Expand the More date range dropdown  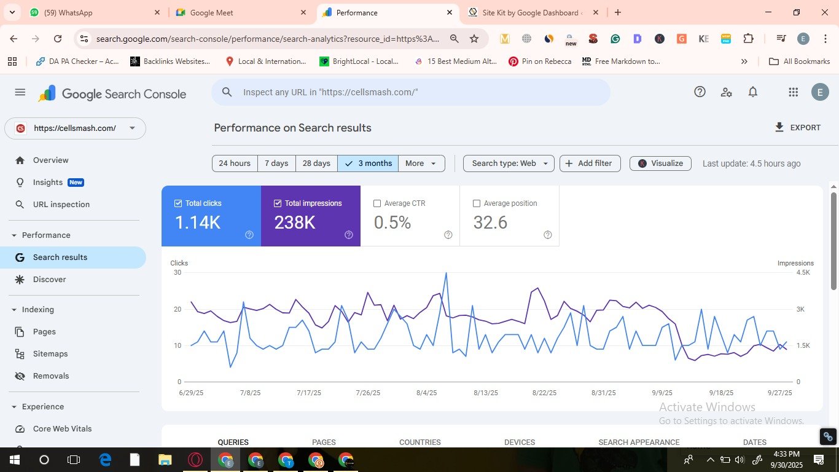tap(421, 163)
